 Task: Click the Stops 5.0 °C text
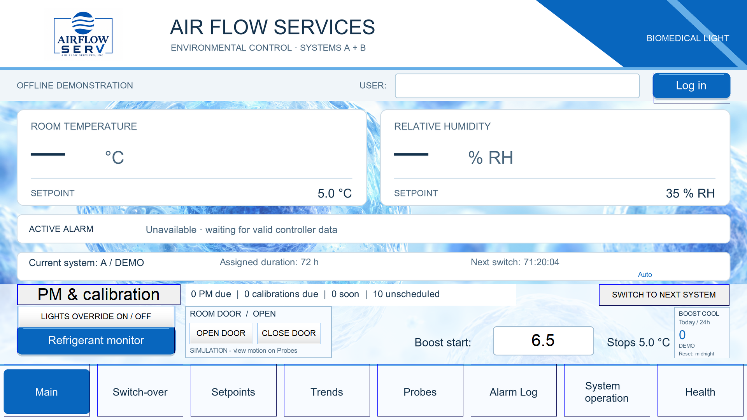(x=638, y=343)
